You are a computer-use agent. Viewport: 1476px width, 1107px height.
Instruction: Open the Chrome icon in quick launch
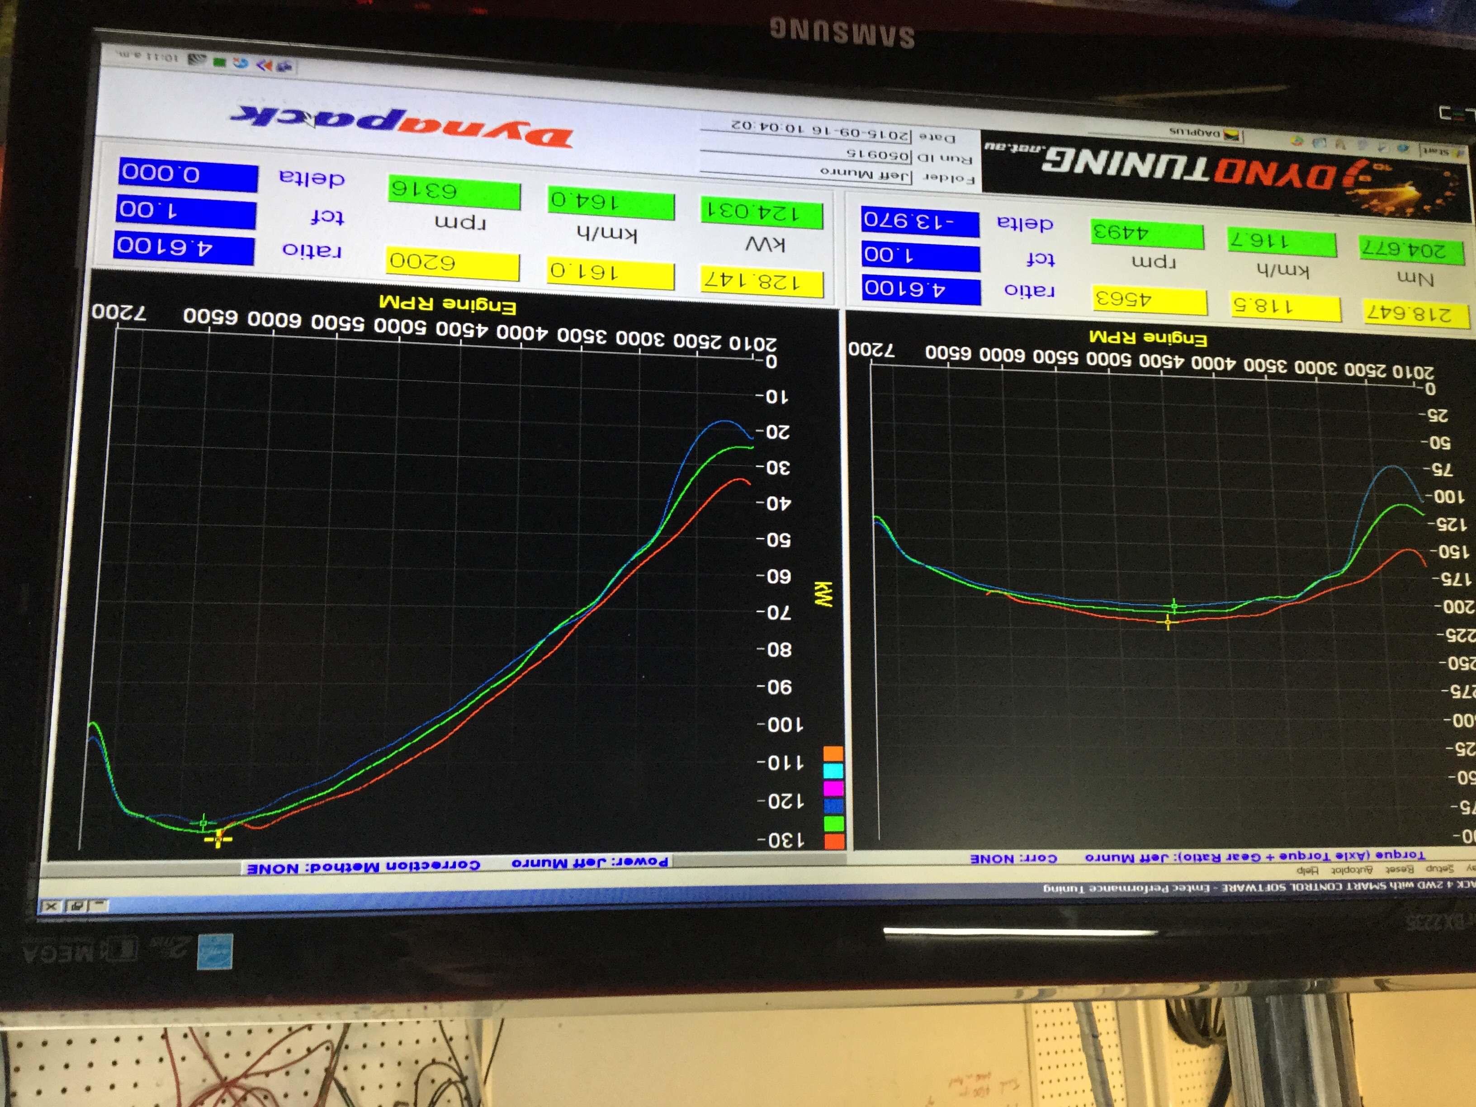pos(1297,142)
